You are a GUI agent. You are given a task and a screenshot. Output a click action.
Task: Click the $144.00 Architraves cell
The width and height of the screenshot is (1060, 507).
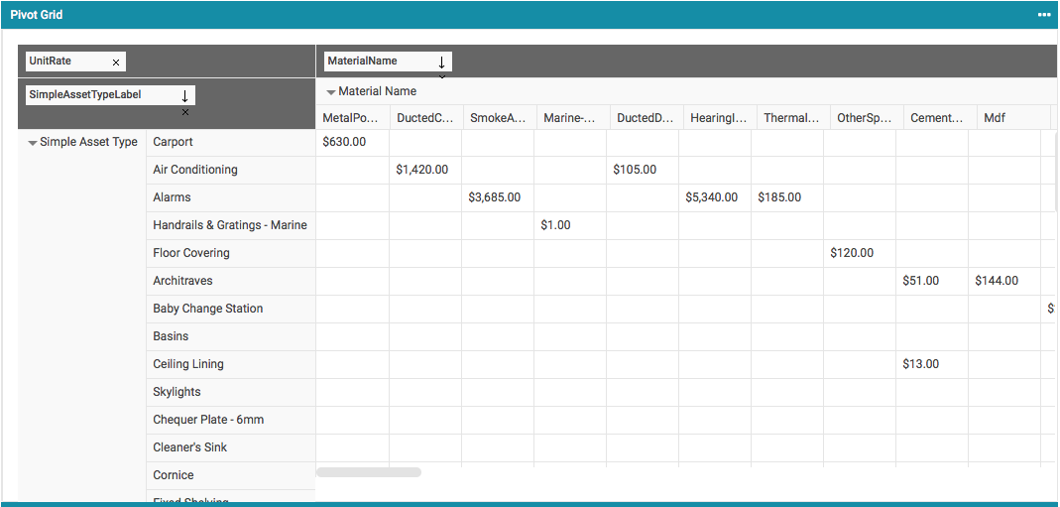pos(1004,281)
